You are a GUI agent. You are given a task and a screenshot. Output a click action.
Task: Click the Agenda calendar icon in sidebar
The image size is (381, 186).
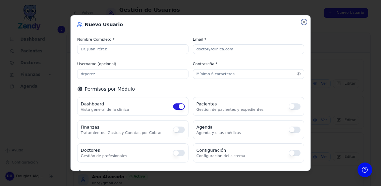tap(12, 86)
